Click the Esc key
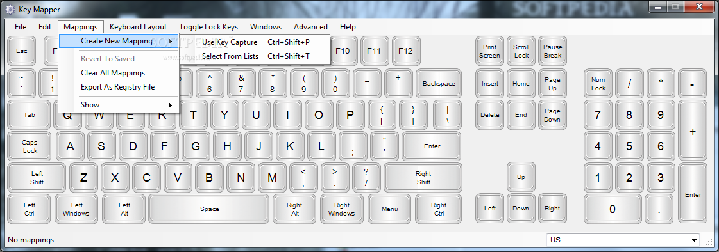The height and width of the screenshot is (252, 719). (x=22, y=51)
